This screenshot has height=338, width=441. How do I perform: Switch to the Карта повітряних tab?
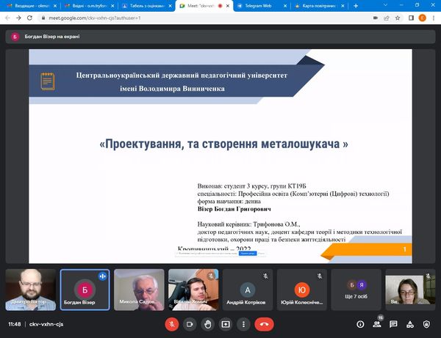pos(319,6)
